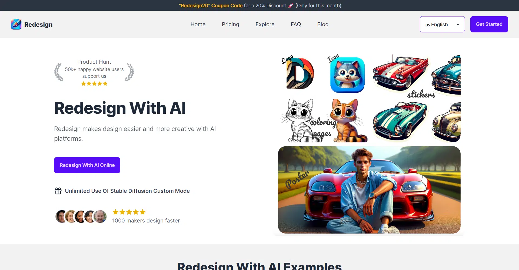This screenshot has height=270, width=519.
Task: Click the gift icon beside Unlimited Use
Action: click(x=58, y=191)
